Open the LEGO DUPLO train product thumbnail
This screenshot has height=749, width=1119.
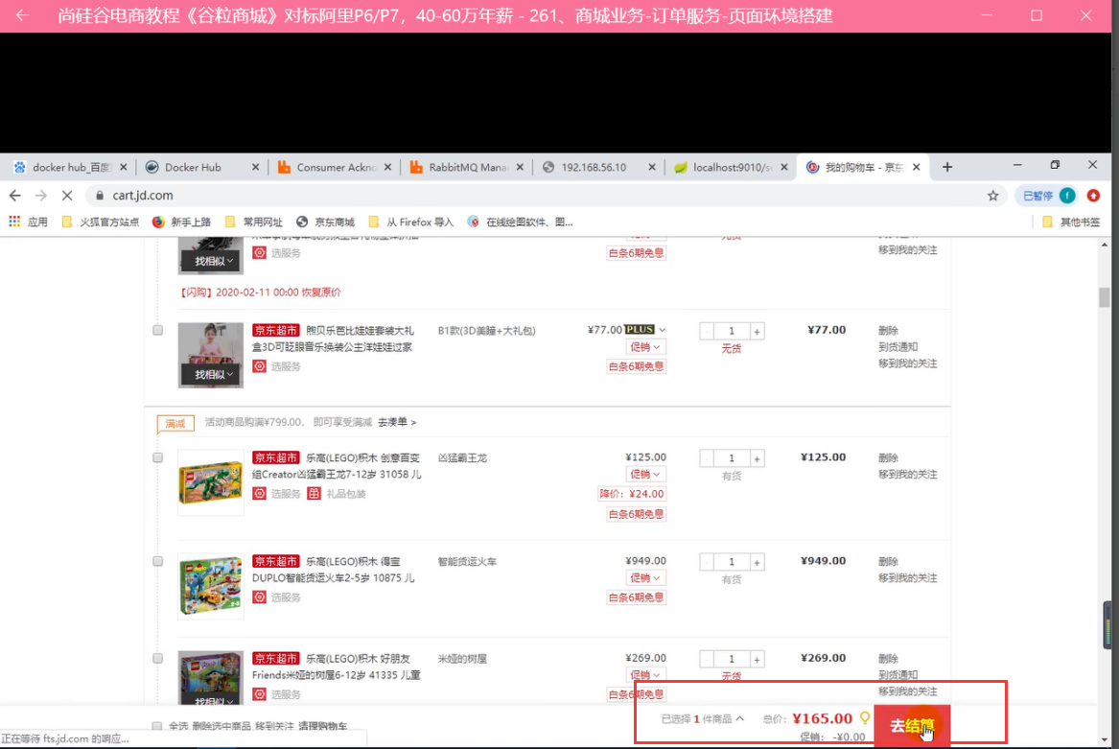(x=211, y=586)
